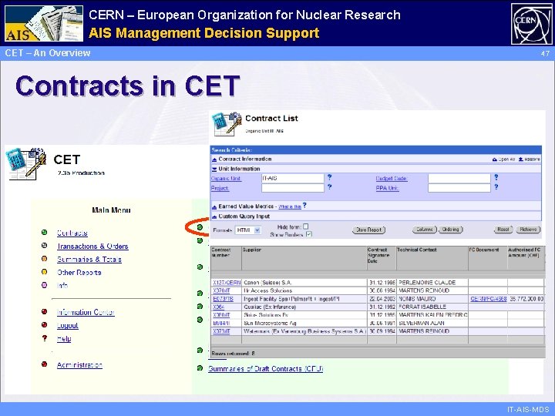Open Contracts from the Main Menu

point(72,233)
